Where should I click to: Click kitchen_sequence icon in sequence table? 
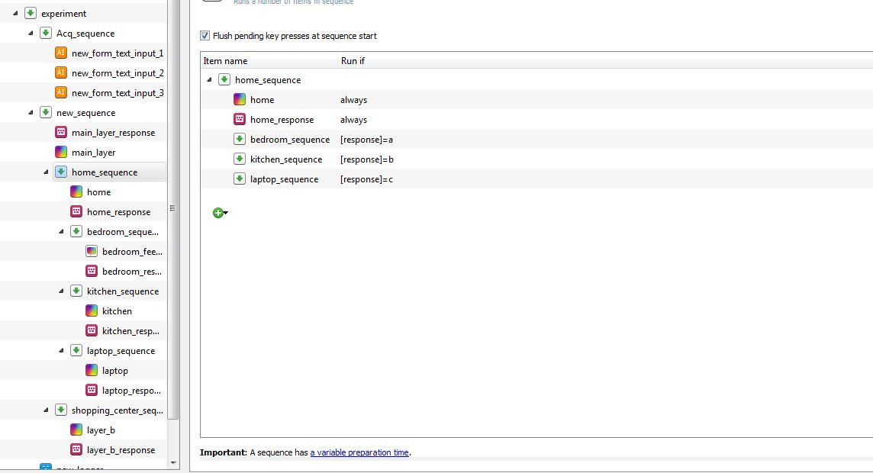pyautogui.click(x=240, y=159)
